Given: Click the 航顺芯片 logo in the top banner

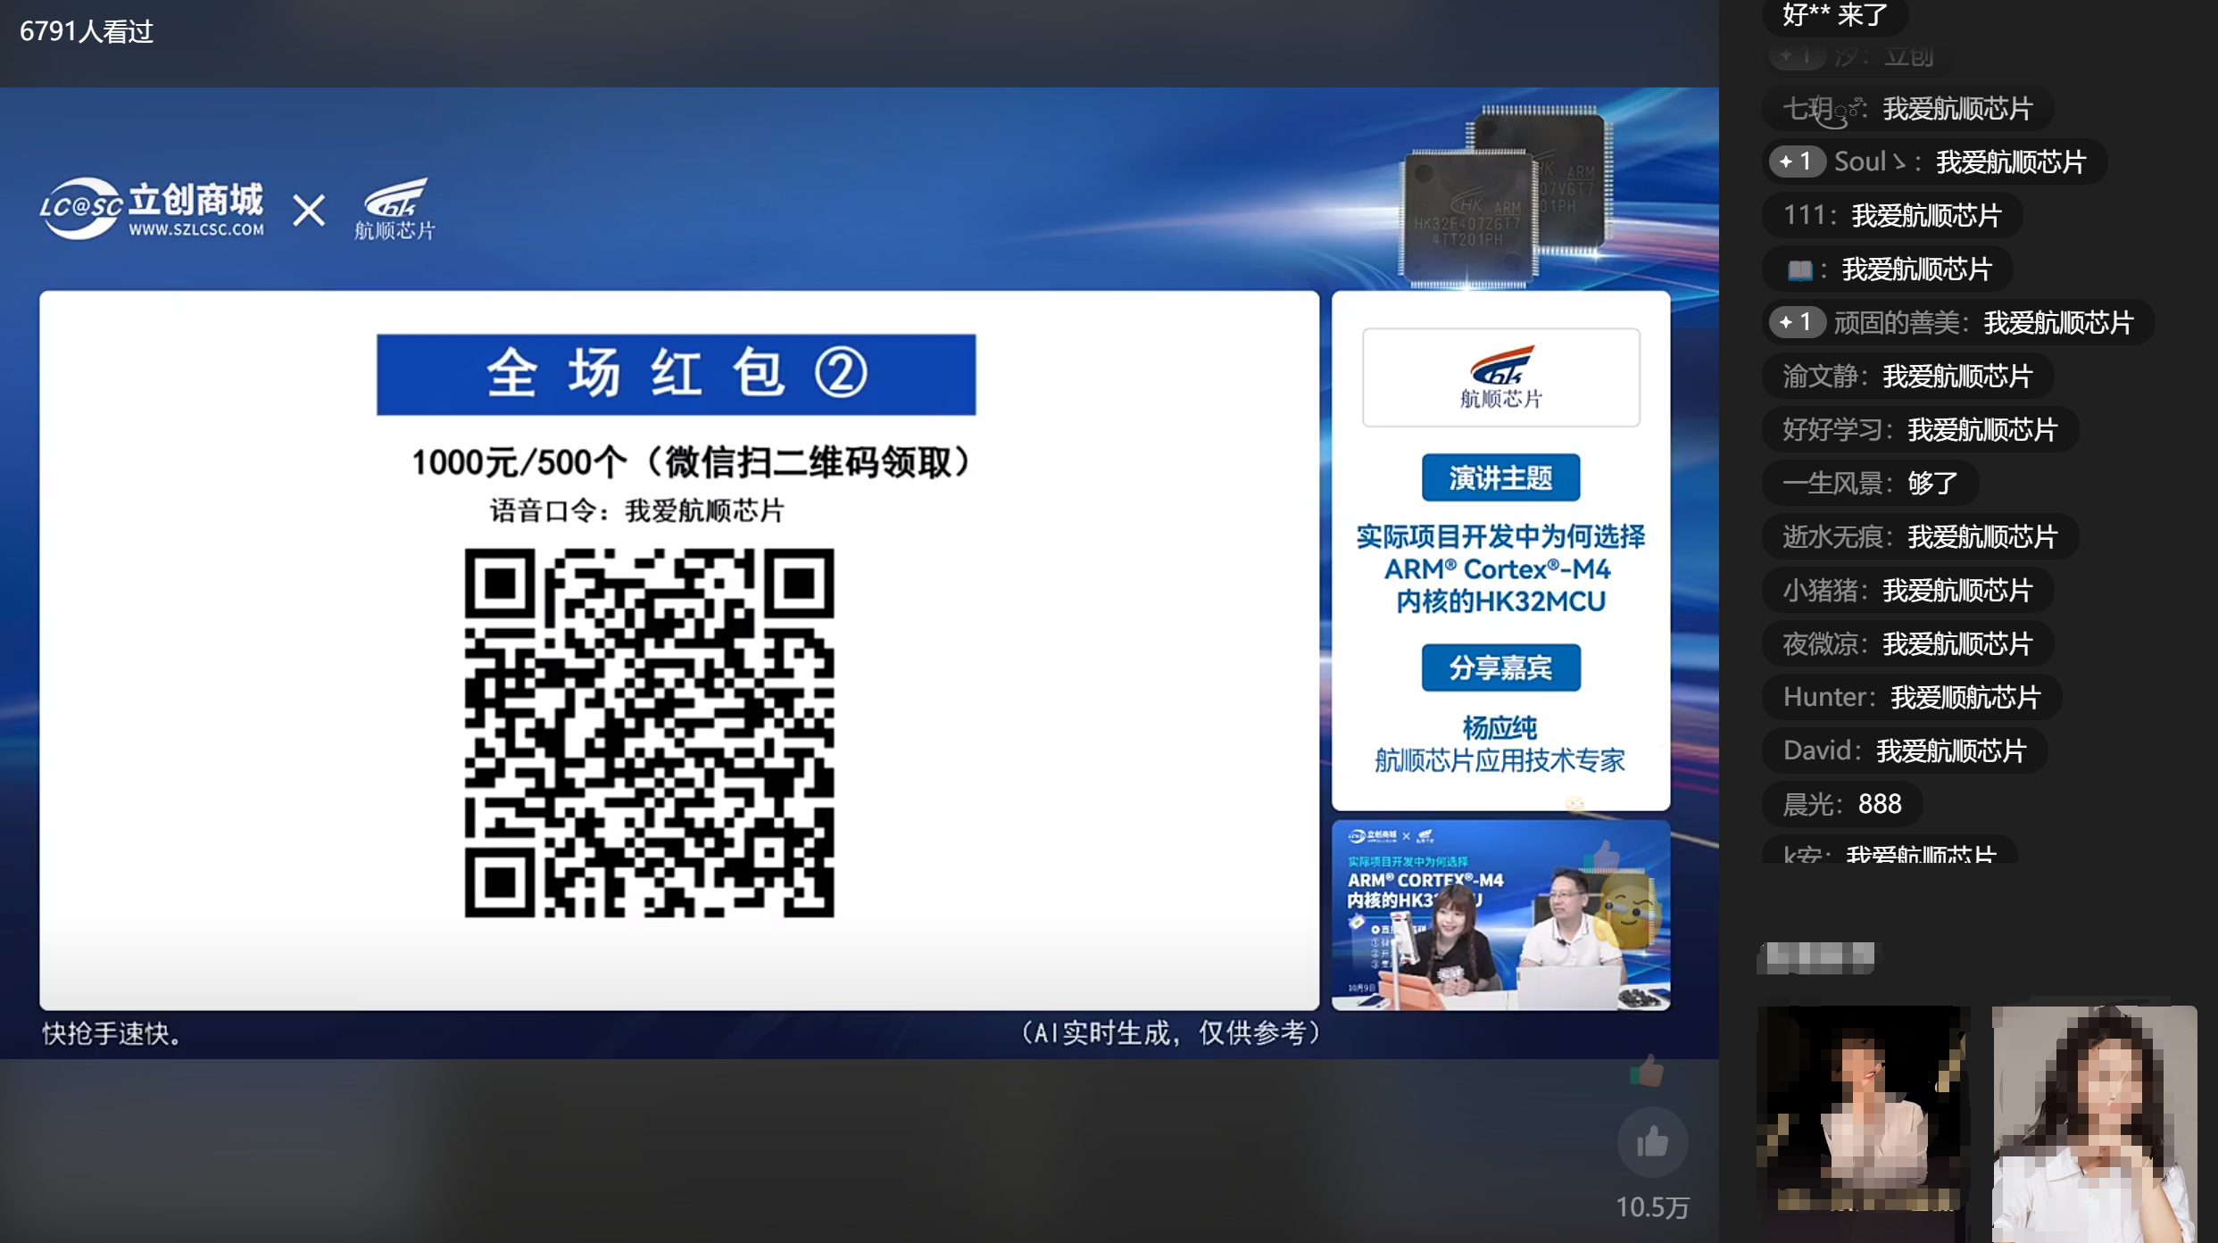Looking at the screenshot, I should [395, 209].
